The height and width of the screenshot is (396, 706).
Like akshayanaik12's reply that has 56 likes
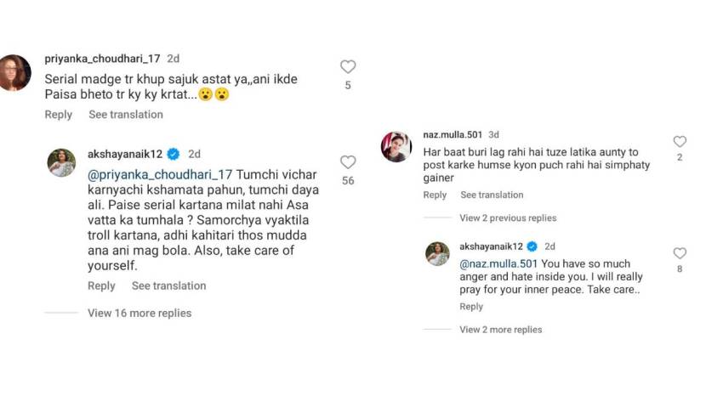[347, 161]
